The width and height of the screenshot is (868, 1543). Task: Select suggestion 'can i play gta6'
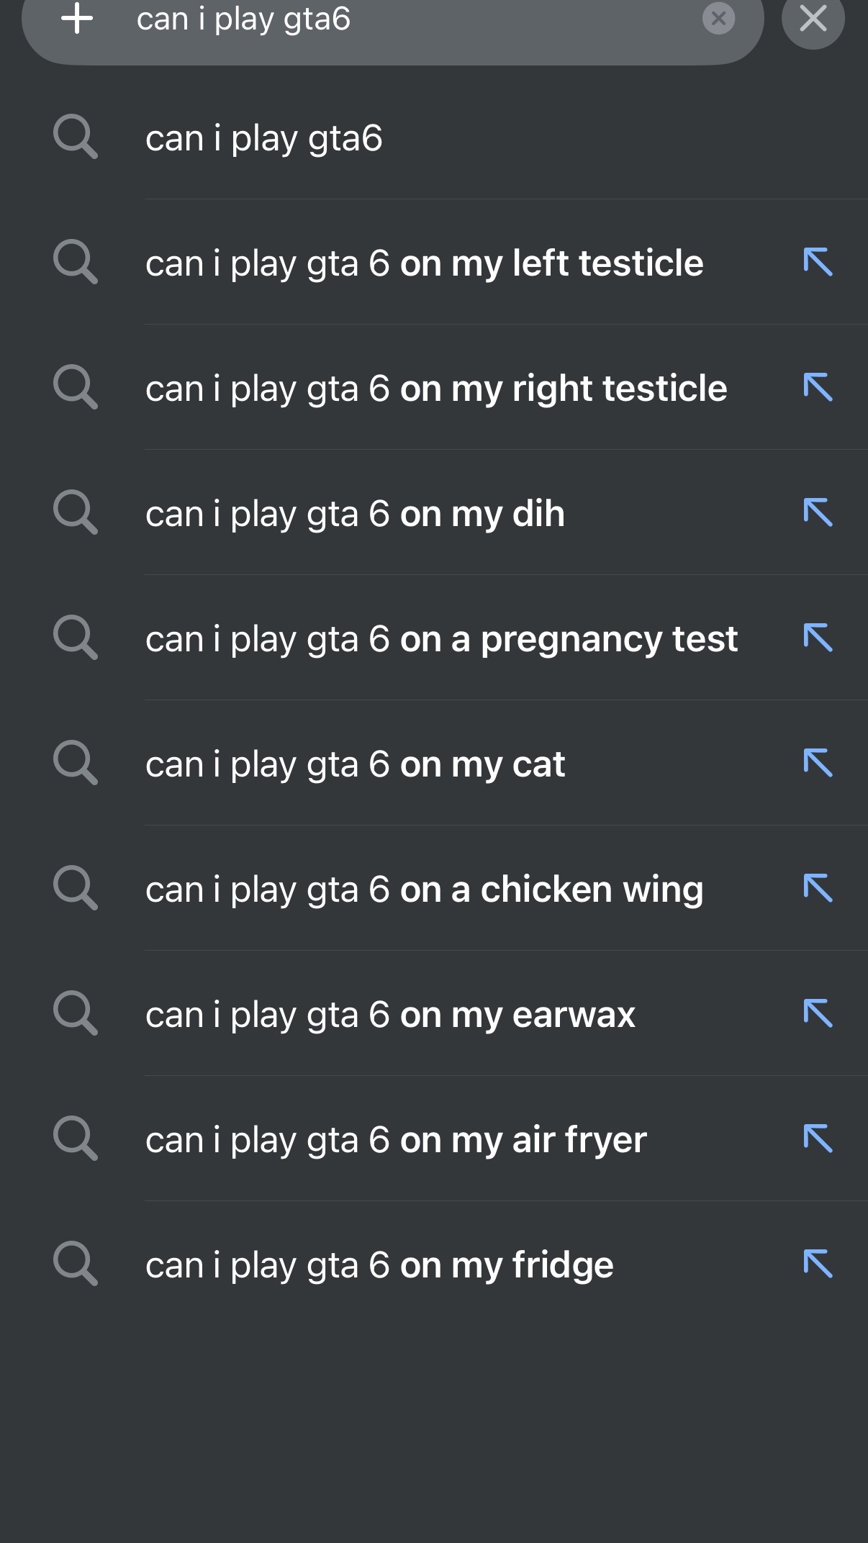coord(434,137)
